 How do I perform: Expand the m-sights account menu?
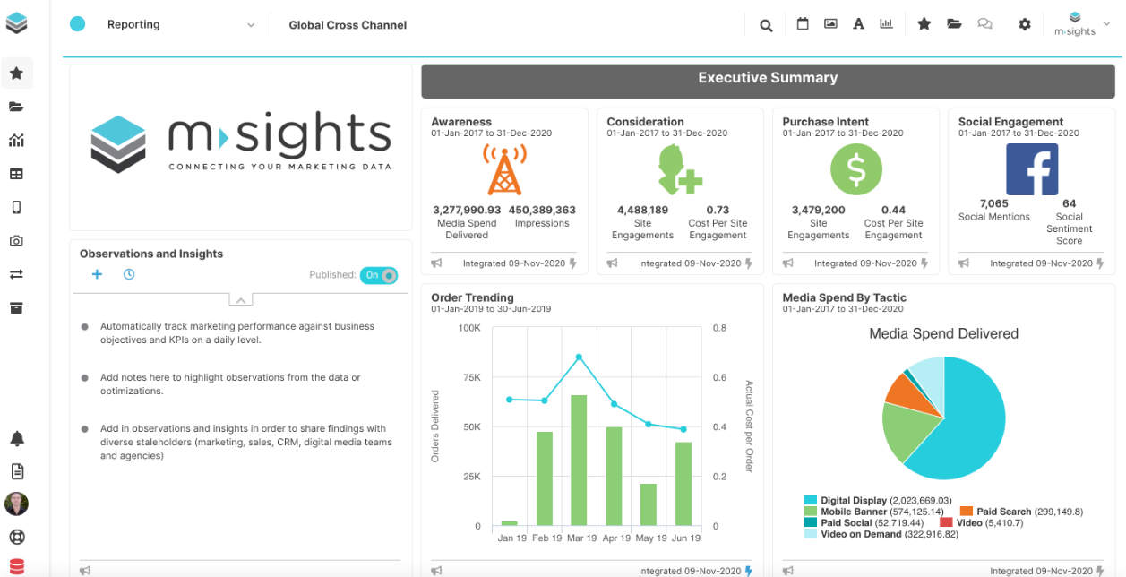click(x=1074, y=24)
